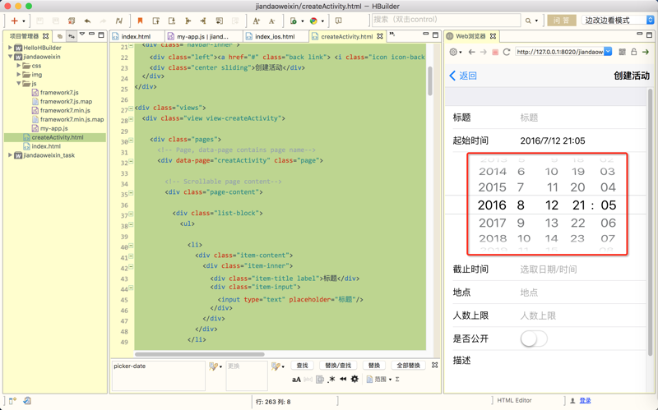The height and width of the screenshot is (410, 658).
Task: Toggle regular expression .* search option
Action: pyautogui.click(x=331, y=379)
